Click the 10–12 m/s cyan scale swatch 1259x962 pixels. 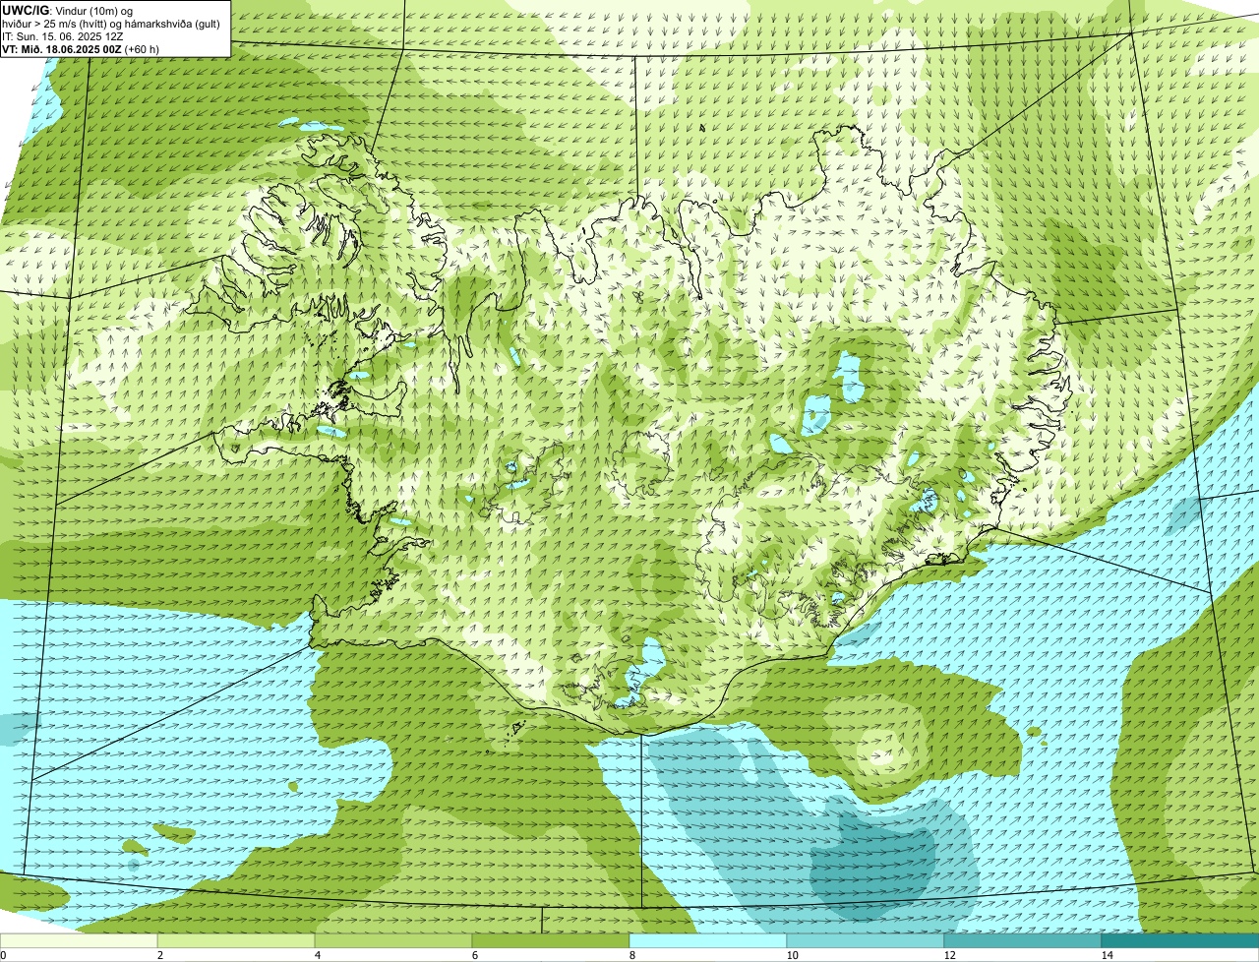(x=866, y=941)
